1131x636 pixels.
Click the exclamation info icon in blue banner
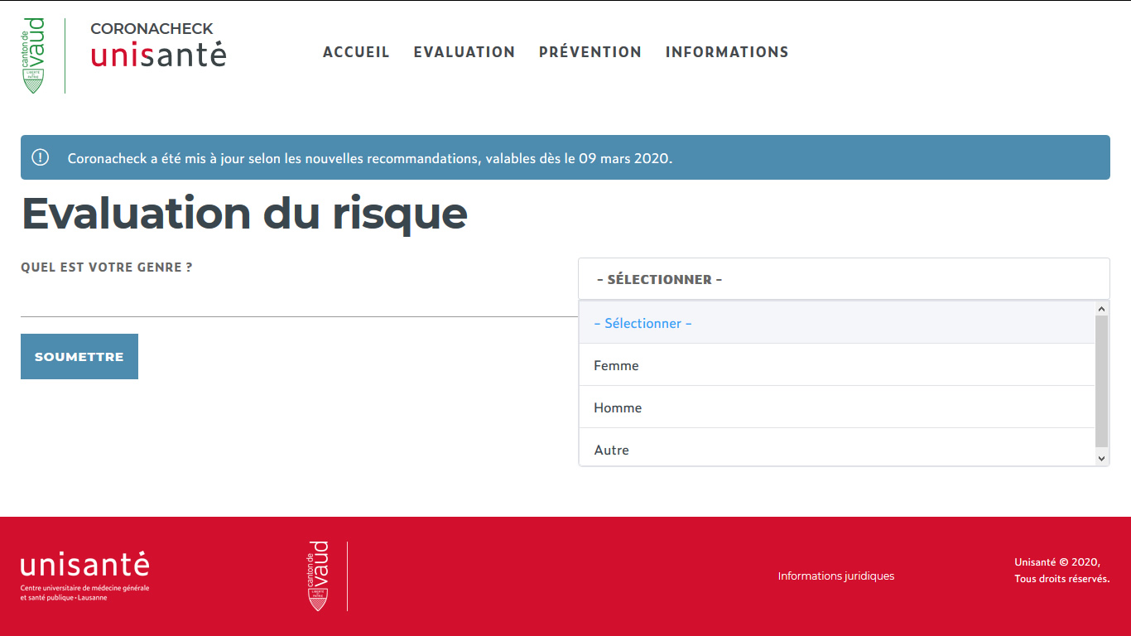(40, 157)
